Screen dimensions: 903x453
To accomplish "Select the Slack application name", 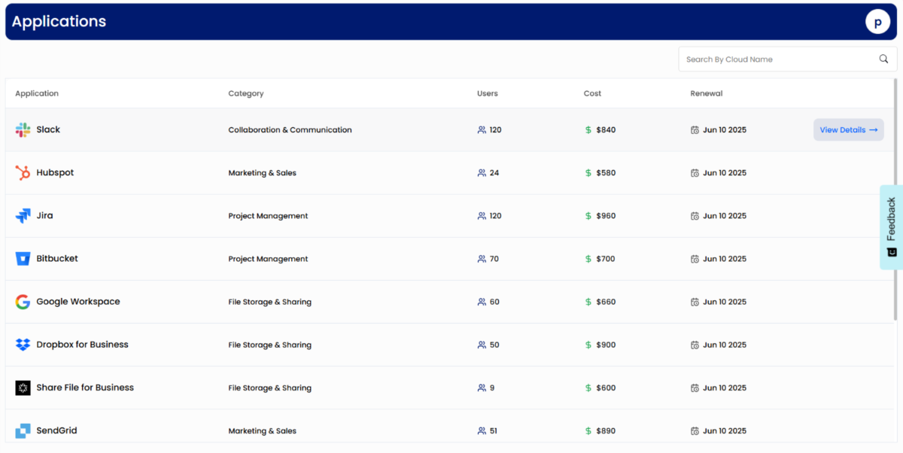I will [x=48, y=129].
